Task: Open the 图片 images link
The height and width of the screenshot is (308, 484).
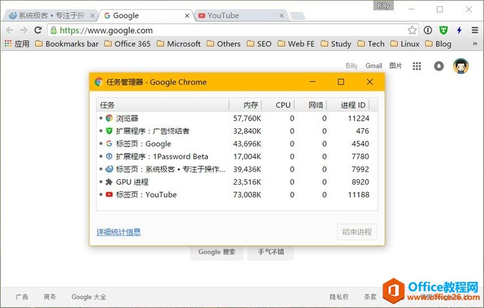Action: pyautogui.click(x=396, y=66)
